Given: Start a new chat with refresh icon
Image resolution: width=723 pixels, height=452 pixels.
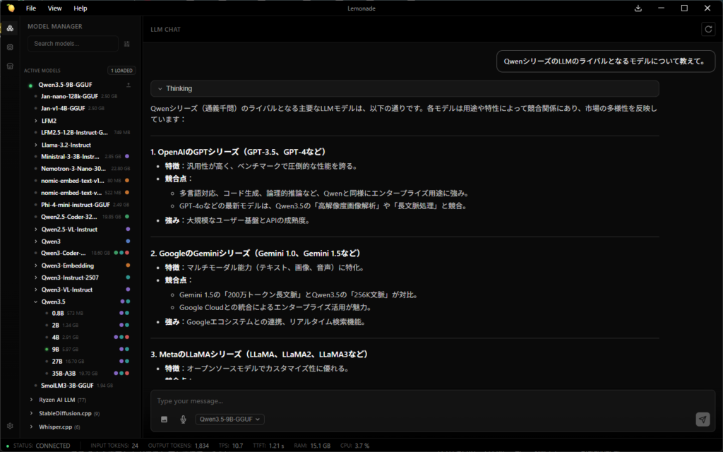Looking at the screenshot, I should tap(707, 29).
